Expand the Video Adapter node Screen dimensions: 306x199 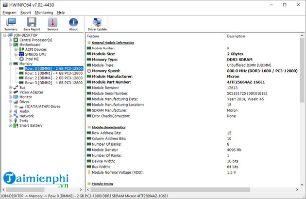(x=10, y=92)
